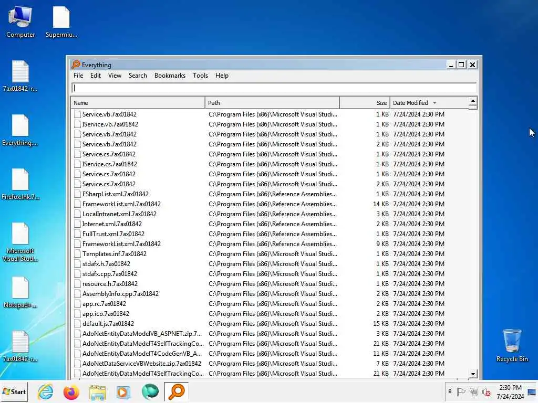538x403 pixels.
Task: Select the file icon of FullTrust.xml.7ax01842
Action: [x=78, y=234]
